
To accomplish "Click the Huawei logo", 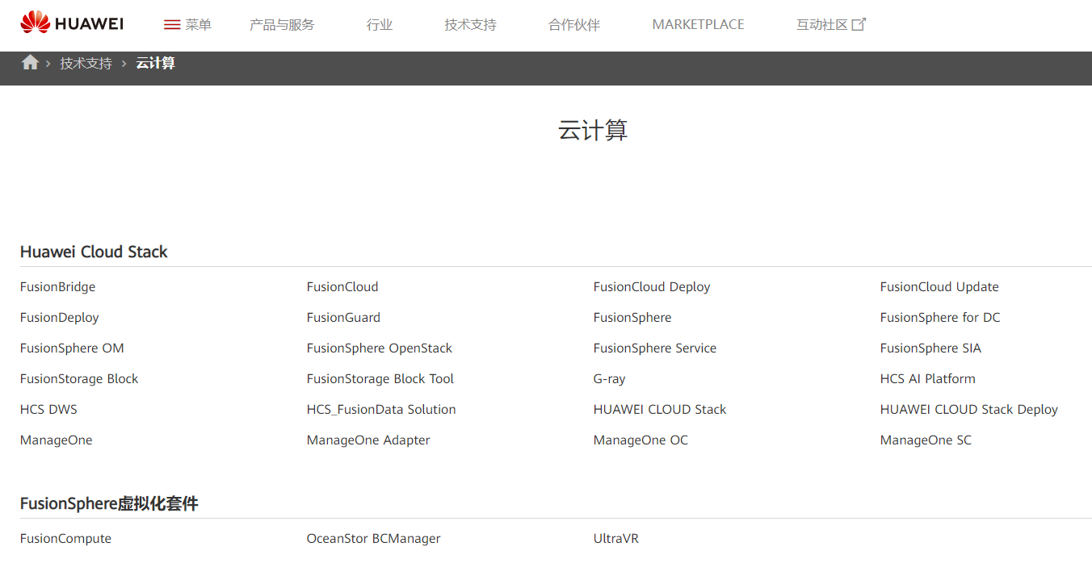I will [72, 23].
